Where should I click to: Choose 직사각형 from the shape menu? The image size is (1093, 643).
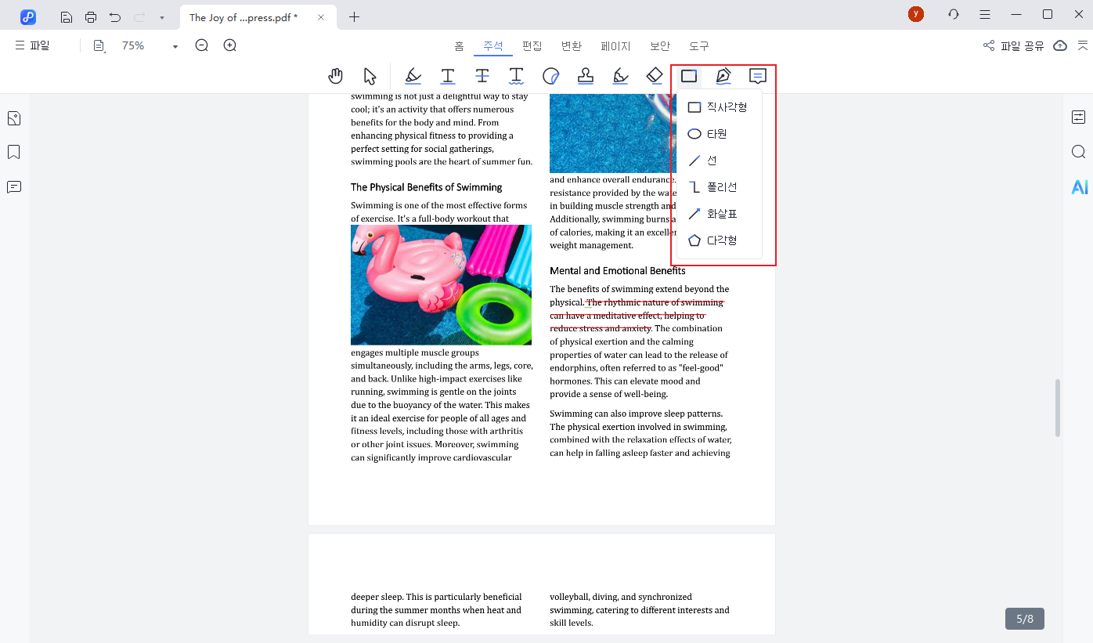click(x=717, y=107)
